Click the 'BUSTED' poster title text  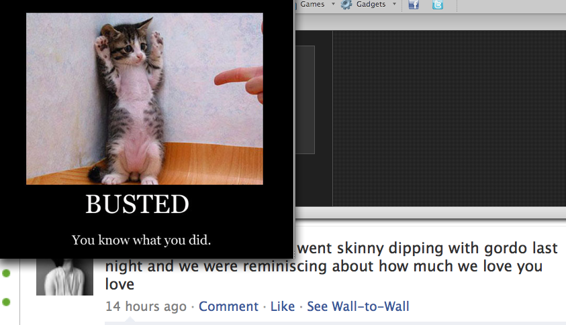[137, 204]
